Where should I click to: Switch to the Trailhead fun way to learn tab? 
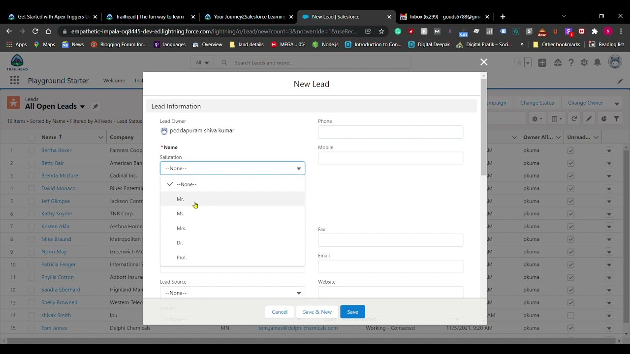(x=150, y=17)
